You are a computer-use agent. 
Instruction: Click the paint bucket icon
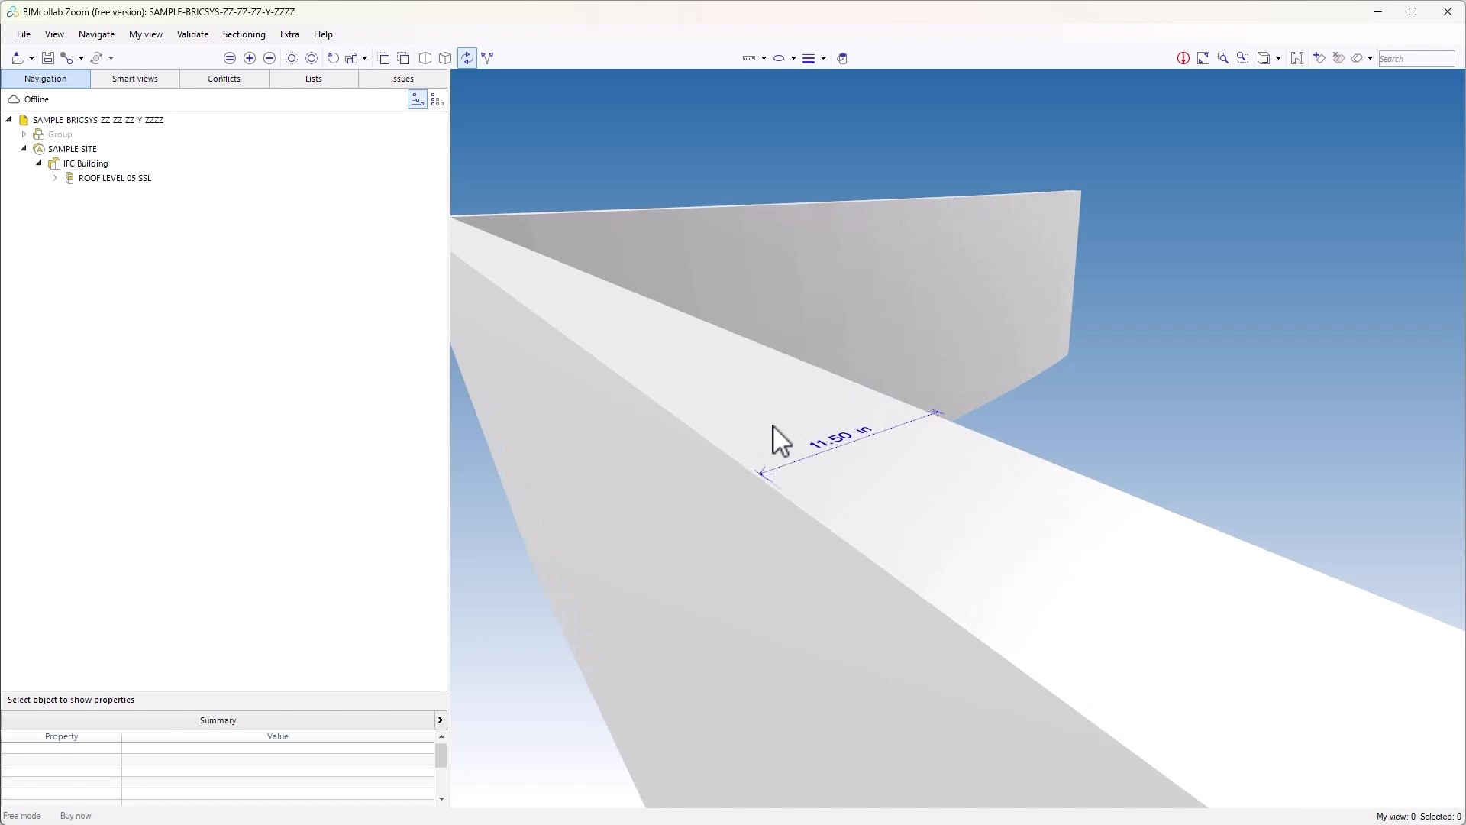point(842,58)
